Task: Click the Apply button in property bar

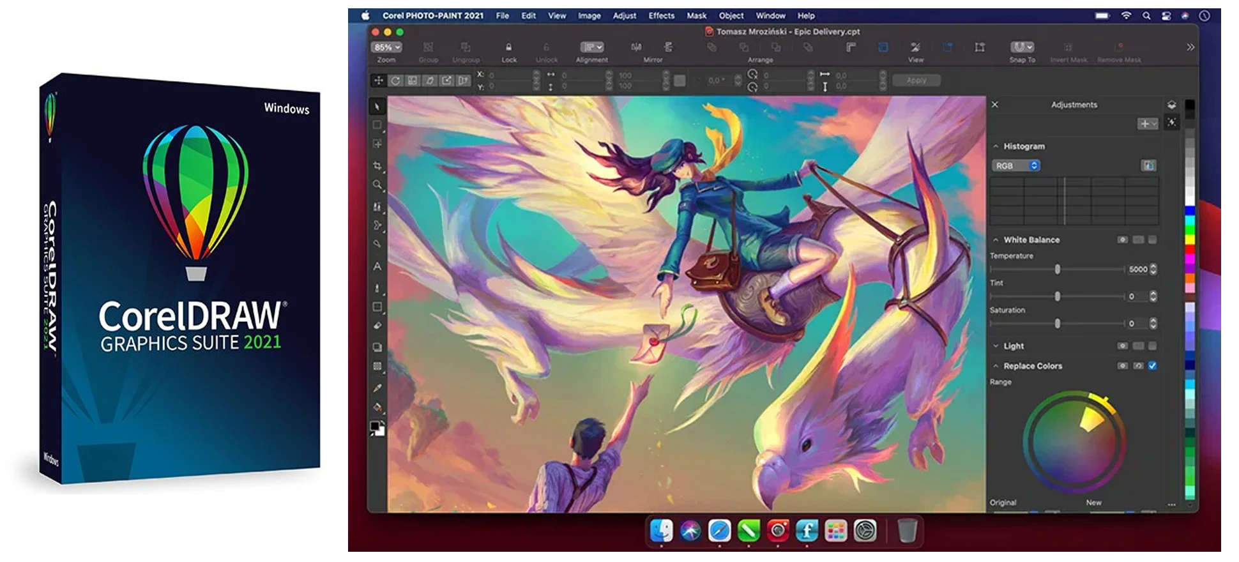Action: tap(916, 80)
